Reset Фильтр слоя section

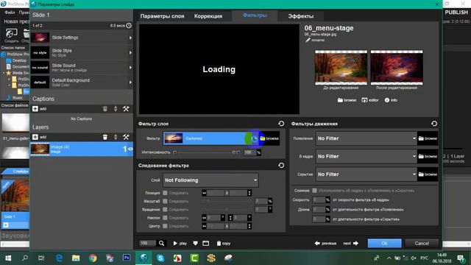(281, 124)
